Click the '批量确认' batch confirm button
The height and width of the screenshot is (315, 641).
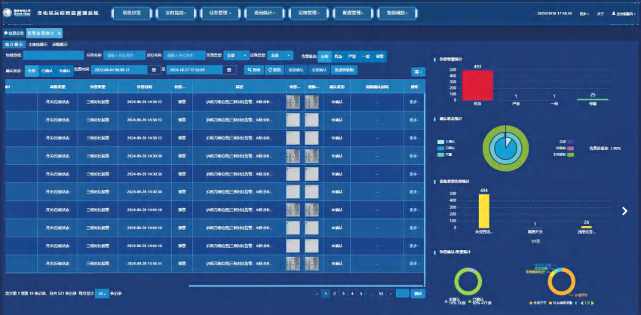coord(297,70)
